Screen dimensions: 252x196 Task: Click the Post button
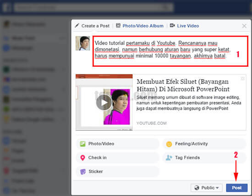pyautogui.click(x=236, y=188)
